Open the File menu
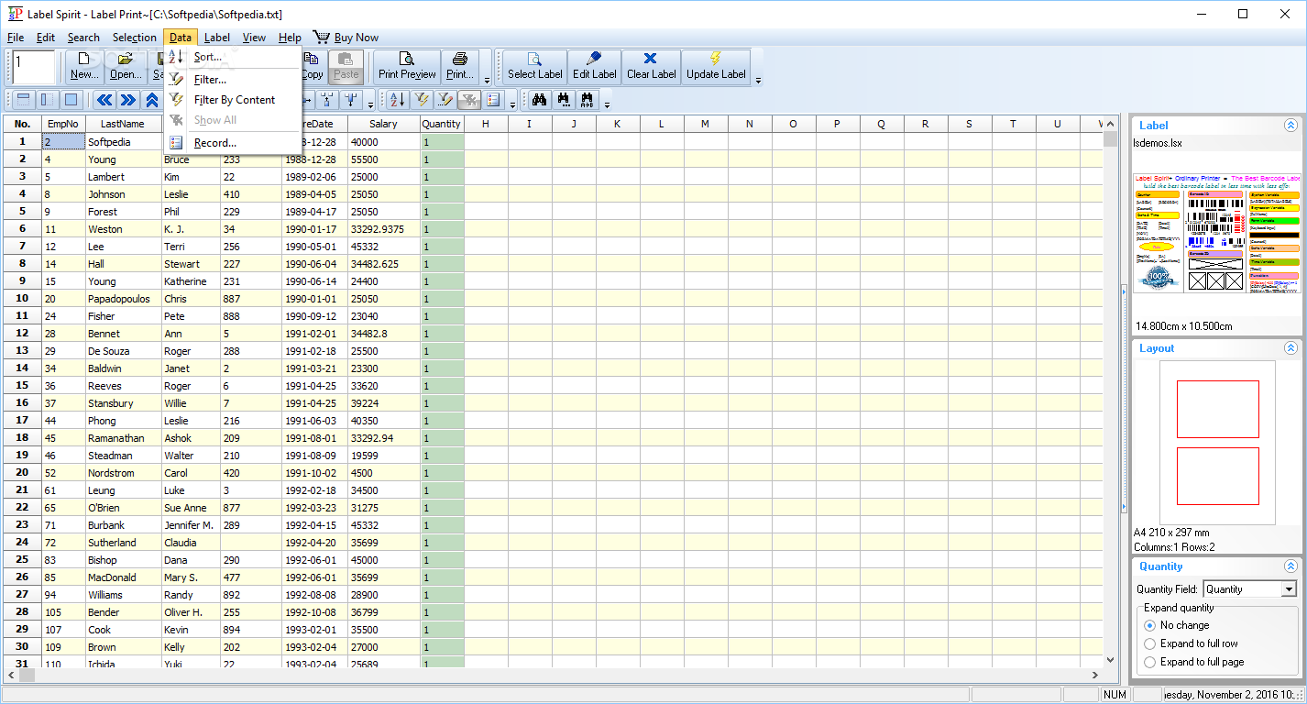This screenshot has height=704, width=1307. click(x=16, y=38)
